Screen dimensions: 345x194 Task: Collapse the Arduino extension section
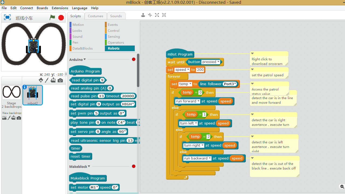pyautogui.click(x=85, y=60)
